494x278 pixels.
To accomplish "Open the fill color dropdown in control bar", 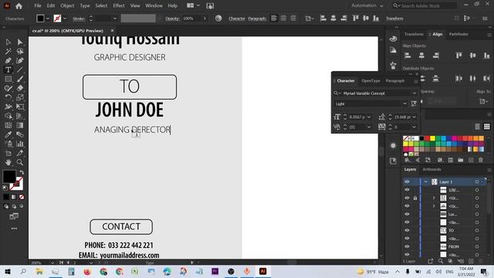I will (x=48, y=19).
